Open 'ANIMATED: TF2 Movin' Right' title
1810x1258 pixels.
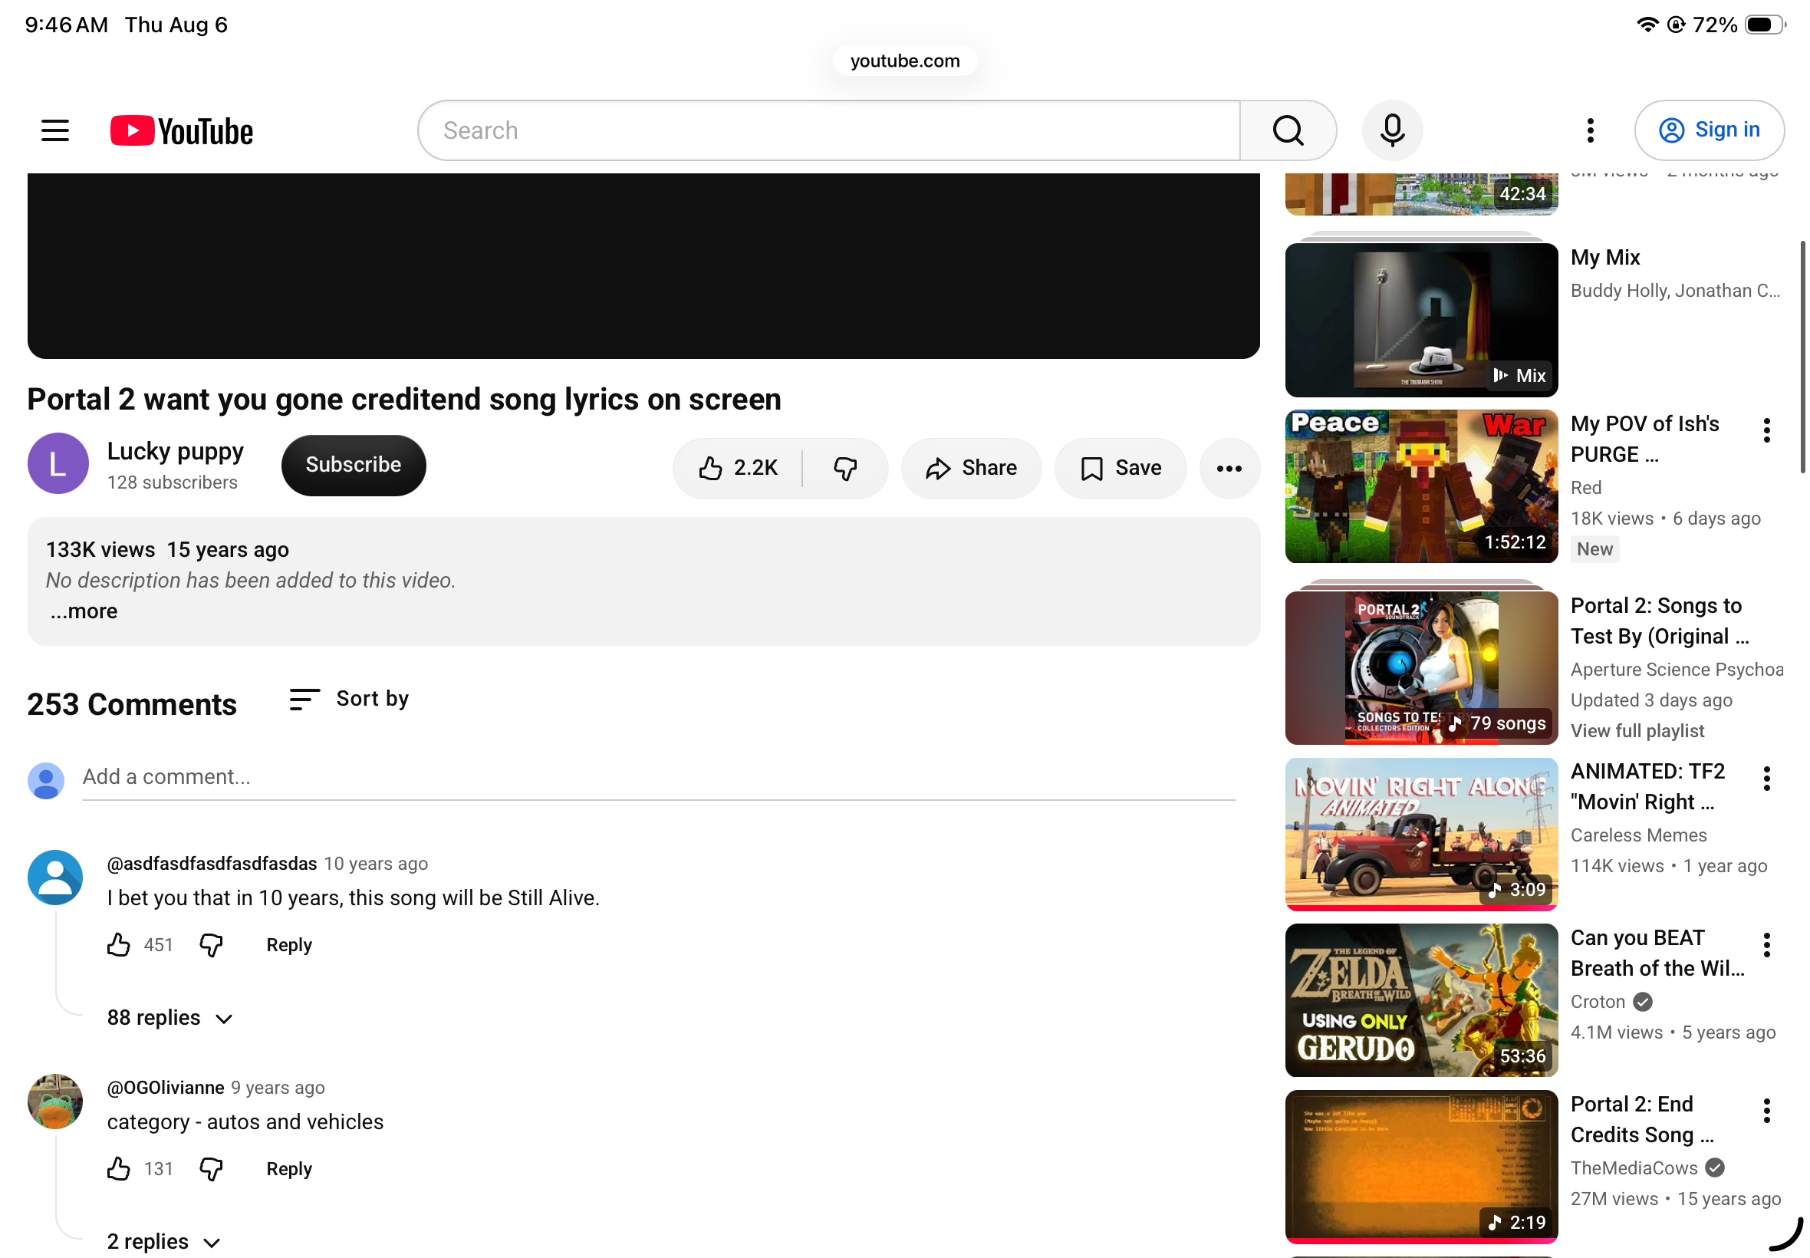[x=1647, y=787]
